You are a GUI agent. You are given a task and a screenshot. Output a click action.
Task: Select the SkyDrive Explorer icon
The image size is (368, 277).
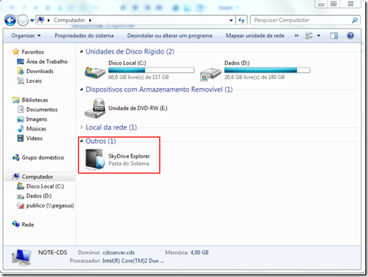(x=95, y=160)
